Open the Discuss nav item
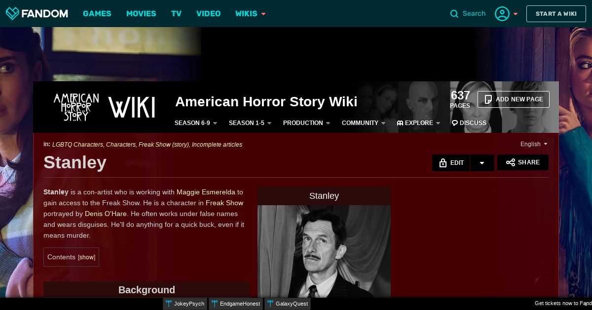The width and height of the screenshot is (592, 310). tap(469, 123)
